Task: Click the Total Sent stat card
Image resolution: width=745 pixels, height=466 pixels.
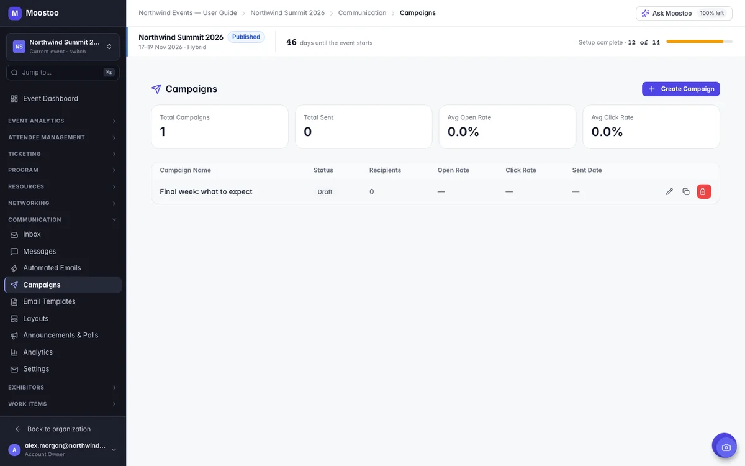Action: coord(364,127)
